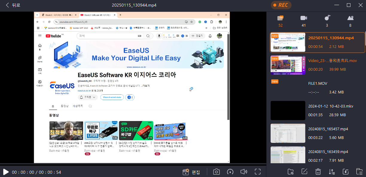Take a screenshot with the camera icon
This screenshot has height=177, width=366.
pos(216,172)
